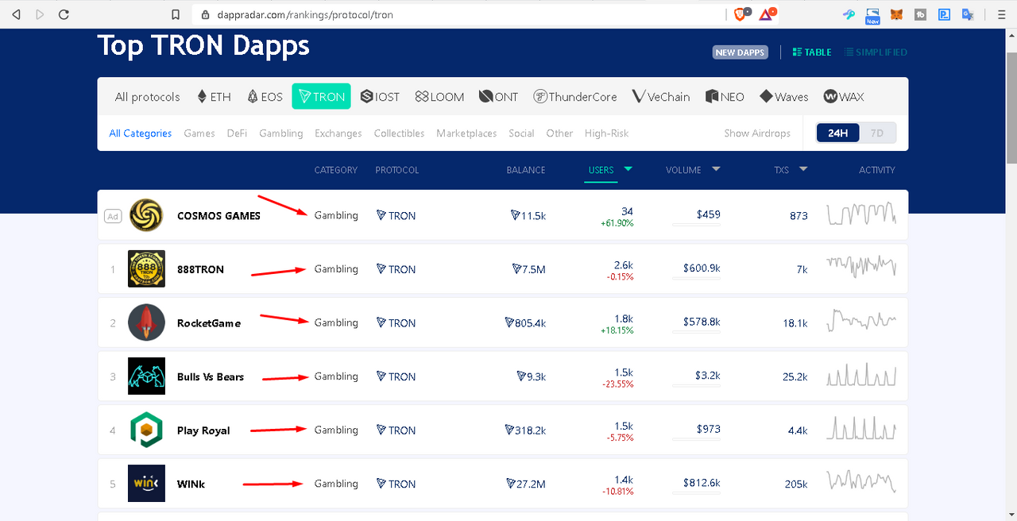This screenshot has width=1017, height=521.
Task: Click the Play Royal hexagon logo
Action: click(146, 430)
